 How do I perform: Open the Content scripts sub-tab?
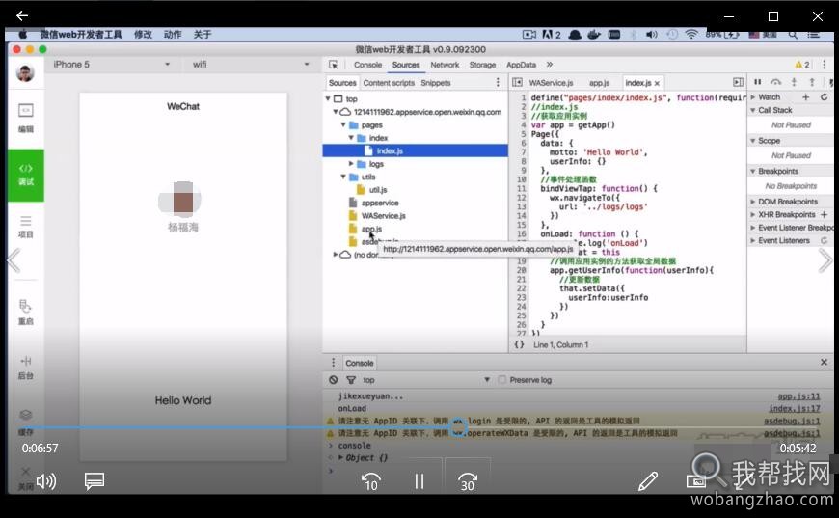[x=389, y=83]
